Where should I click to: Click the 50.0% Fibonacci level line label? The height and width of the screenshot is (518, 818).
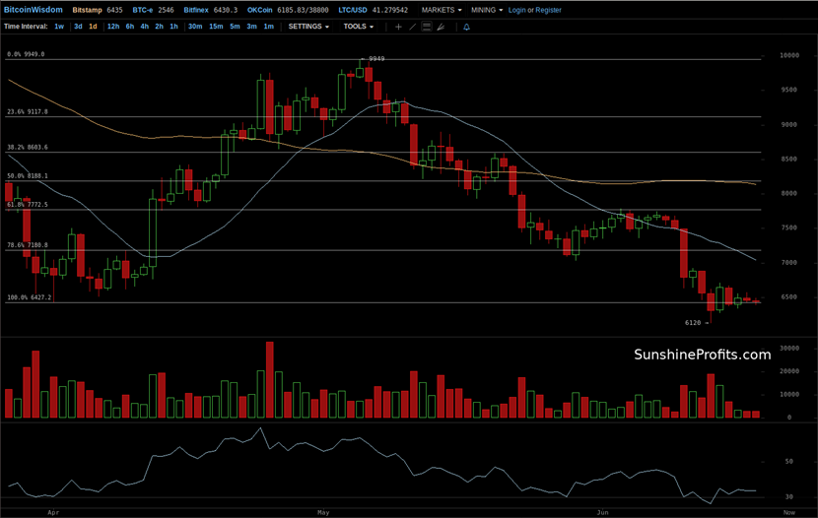tap(28, 176)
